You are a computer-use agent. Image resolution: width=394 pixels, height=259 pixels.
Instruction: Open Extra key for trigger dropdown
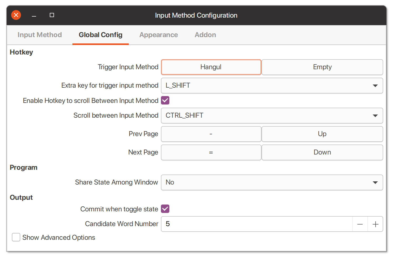pos(272,86)
